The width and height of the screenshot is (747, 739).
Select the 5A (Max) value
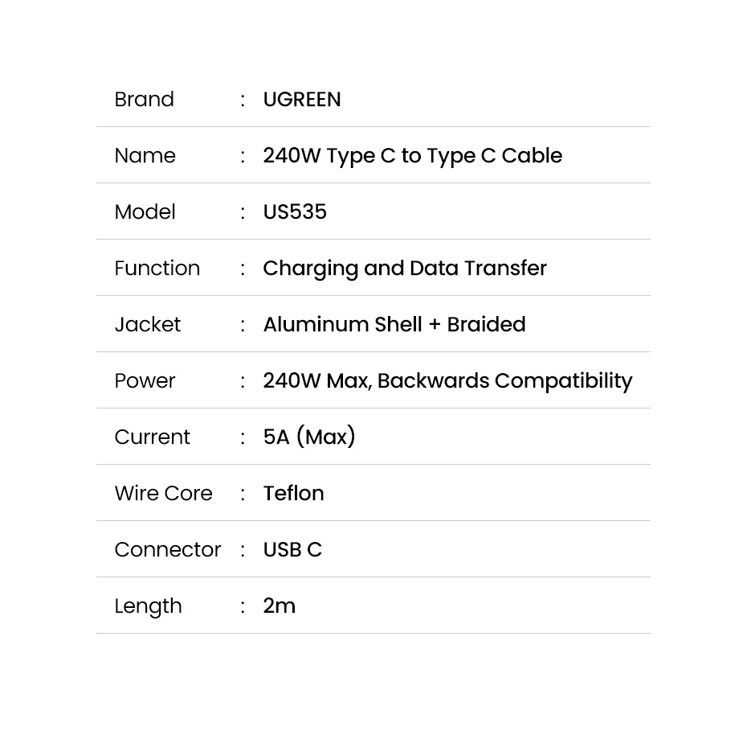coord(309,437)
